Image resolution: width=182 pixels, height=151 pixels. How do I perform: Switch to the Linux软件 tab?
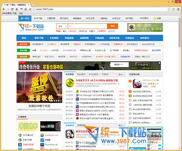[x=94, y=74]
